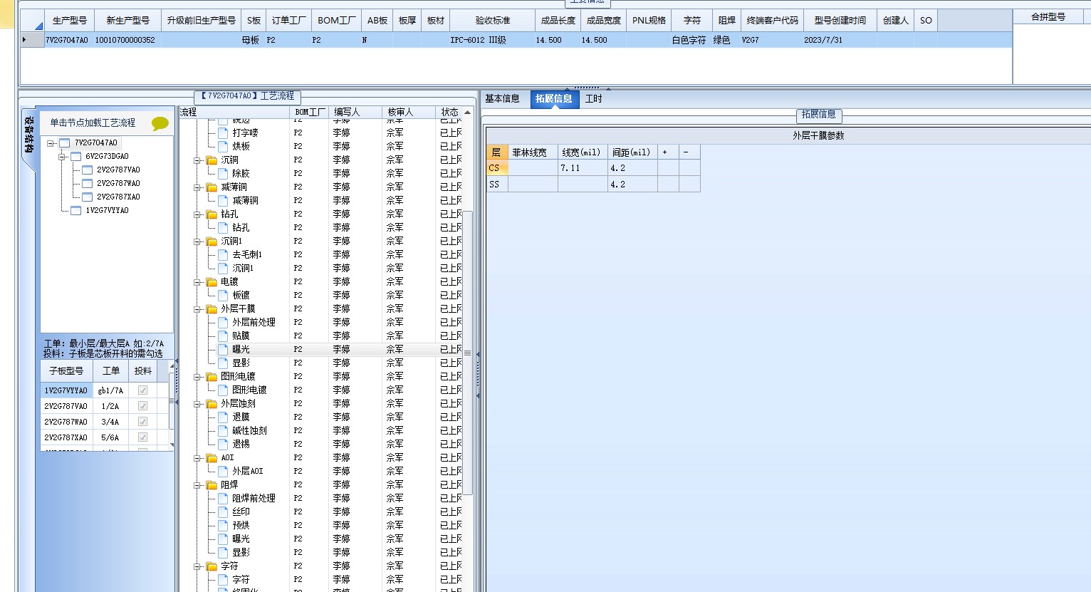Switch to the 基本信息 tab
This screenshot has width=1091, height=592.
pyautogui.click(x=502, y=99)
